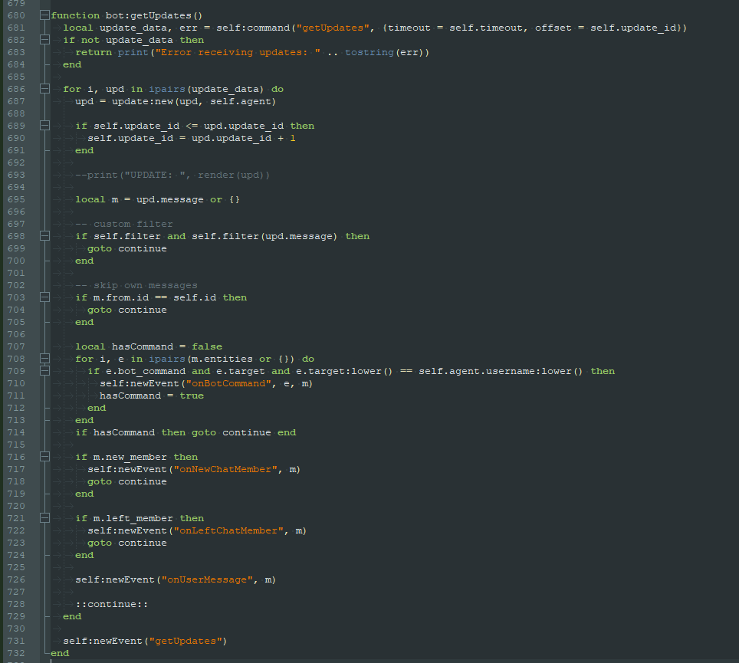Collapse the 'if m.from.id' block

tap(44, 297)
